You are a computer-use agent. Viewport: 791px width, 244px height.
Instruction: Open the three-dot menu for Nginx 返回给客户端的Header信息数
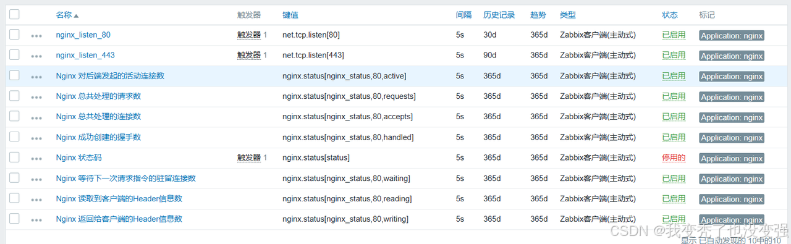point(36,220)
